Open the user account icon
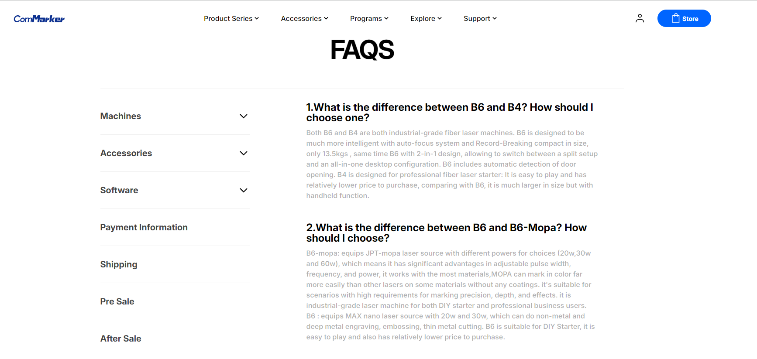 point(640,18)
